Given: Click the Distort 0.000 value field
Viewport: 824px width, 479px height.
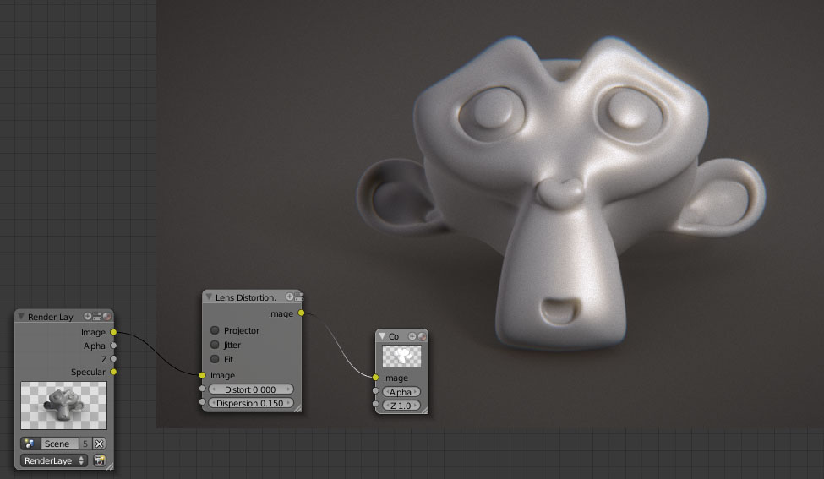Looking at the screenshot, I should [251, 389].
